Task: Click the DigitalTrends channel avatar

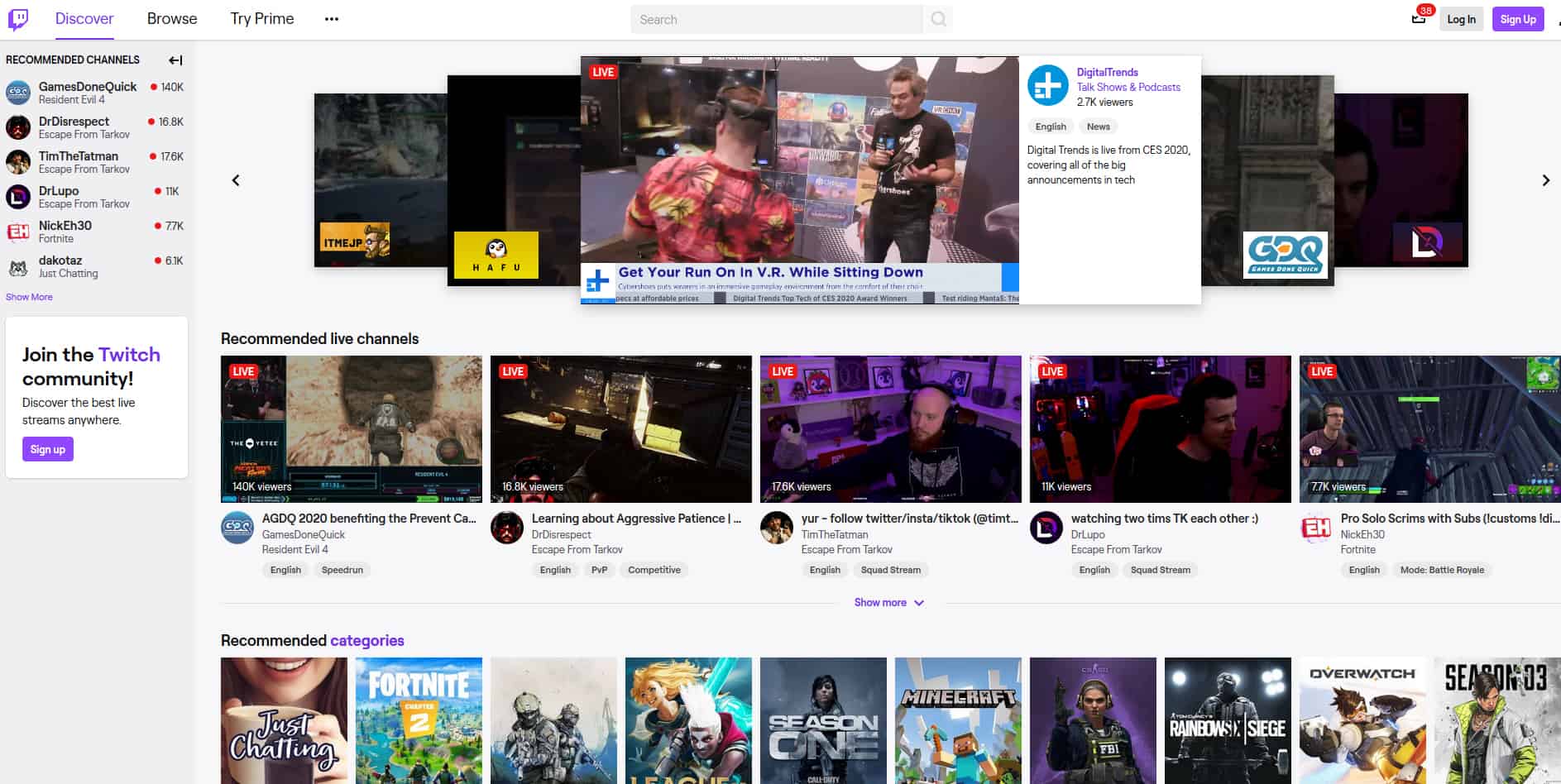Action: point(1047,85)
